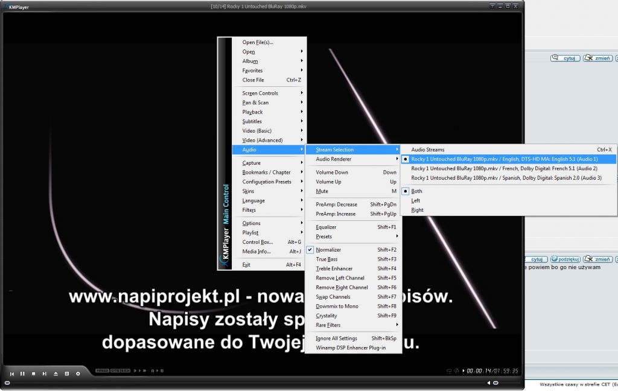Expand the Video (Basic) submenu
This screenshot has width=618, height=391.
coord(269,131)
